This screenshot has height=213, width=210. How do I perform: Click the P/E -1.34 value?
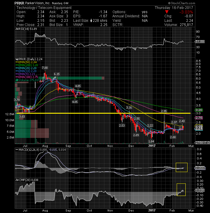pos(103,12)
